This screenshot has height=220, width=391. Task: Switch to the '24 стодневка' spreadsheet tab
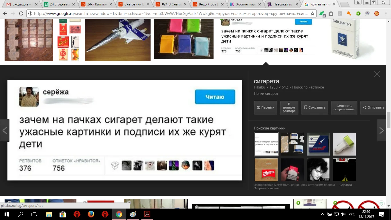click(x=59, y=4)
